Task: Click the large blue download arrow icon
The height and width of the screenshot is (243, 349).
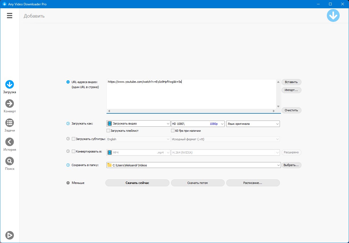Action: (333, 16)
